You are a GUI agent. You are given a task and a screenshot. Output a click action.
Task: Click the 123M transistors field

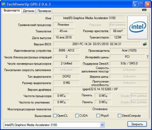click(118, 37)
